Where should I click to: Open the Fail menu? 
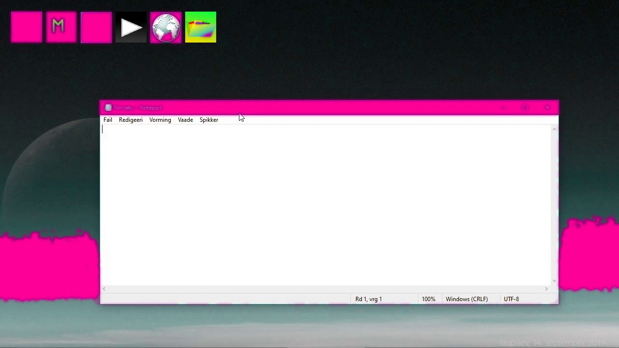tap(108, 120)
